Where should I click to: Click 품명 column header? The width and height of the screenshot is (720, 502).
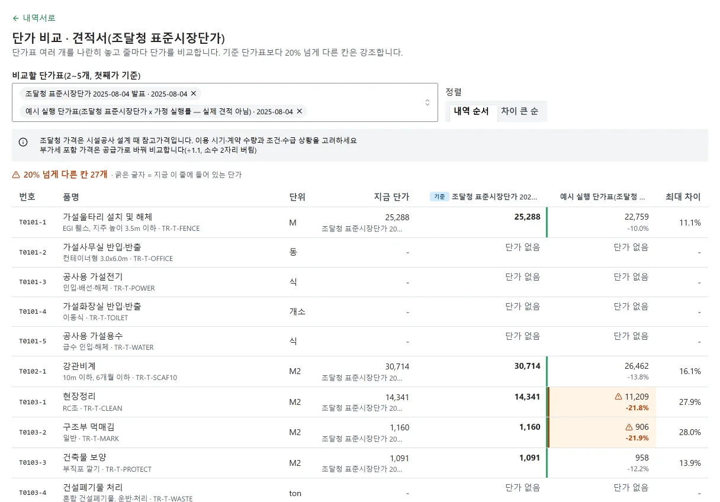(x=71, y=197)
